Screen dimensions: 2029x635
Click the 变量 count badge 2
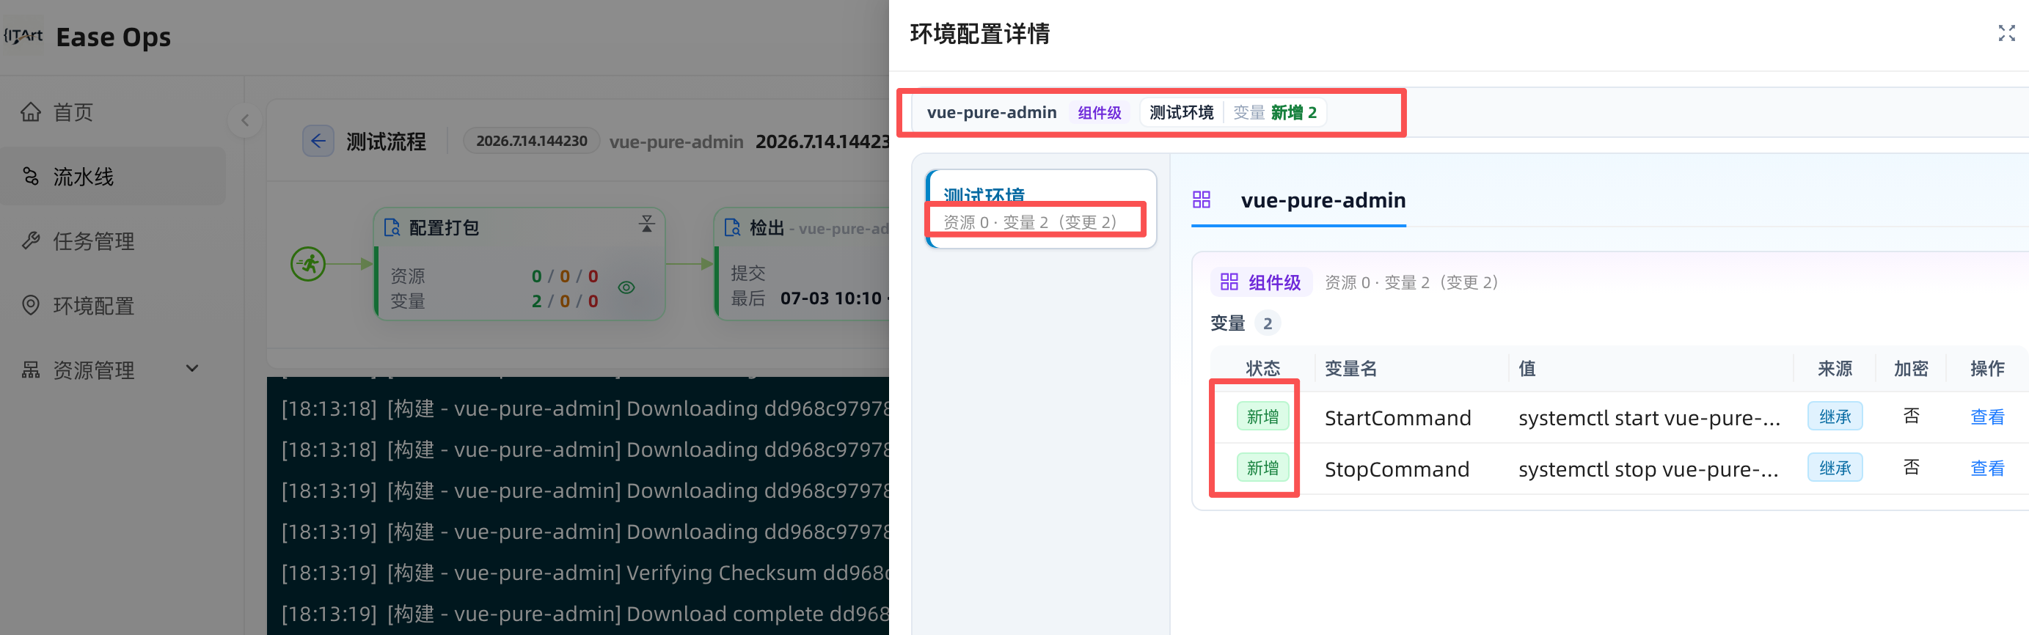1268,323
